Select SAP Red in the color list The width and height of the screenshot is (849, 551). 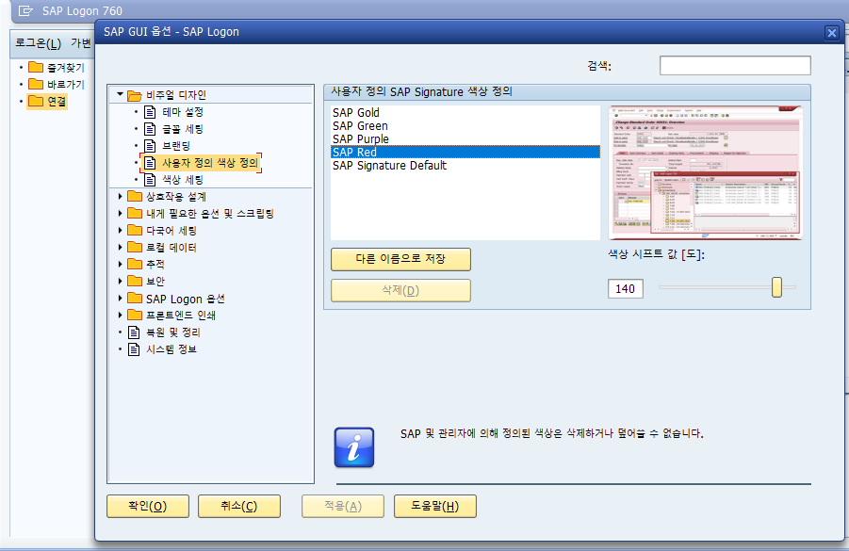[x=465, y=152]
